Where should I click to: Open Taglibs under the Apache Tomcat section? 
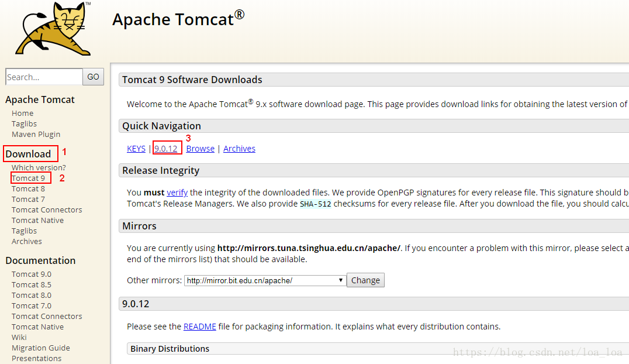(24, 123)
